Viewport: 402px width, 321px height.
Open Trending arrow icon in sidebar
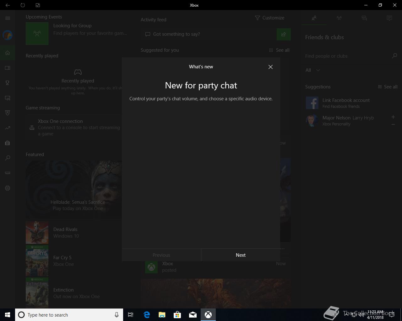pos(8,128)
